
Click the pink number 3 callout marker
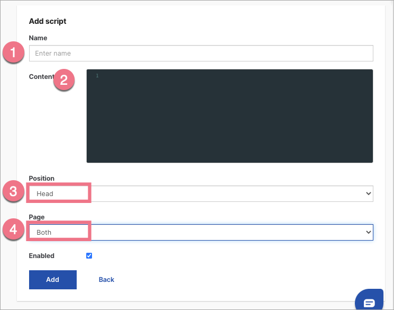14,193
